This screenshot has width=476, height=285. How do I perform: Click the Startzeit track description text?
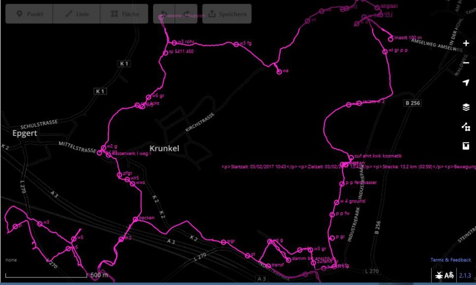tap(349, 167)
